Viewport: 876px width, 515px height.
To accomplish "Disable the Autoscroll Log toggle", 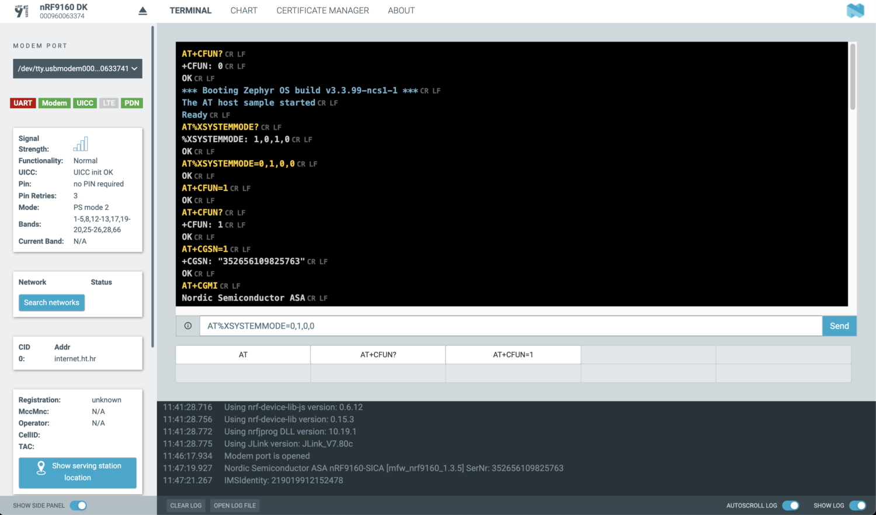I will (791, 506).
